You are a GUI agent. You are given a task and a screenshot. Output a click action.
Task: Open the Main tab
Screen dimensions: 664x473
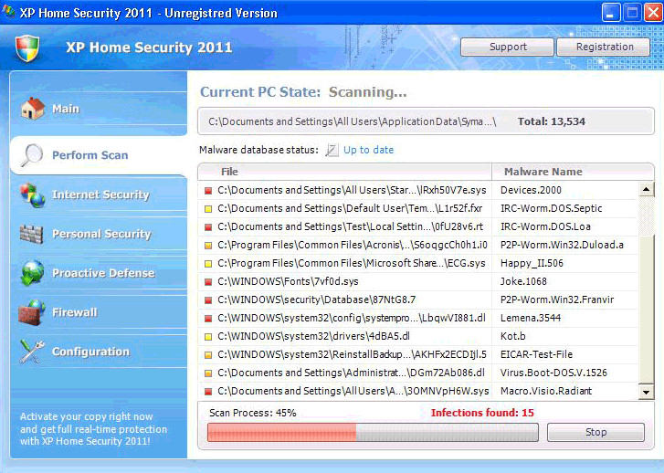pos(66,109)
